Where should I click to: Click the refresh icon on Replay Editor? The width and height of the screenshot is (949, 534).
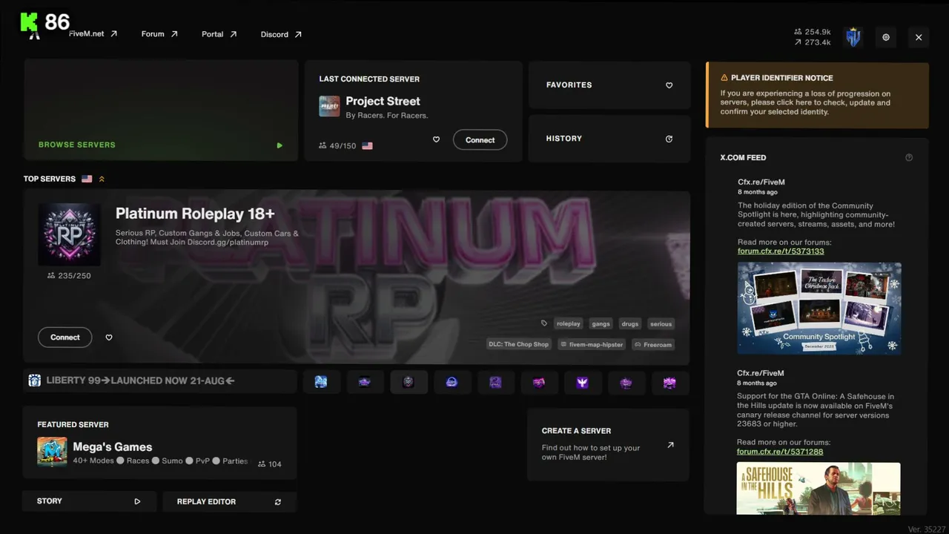tap(278, 502)
